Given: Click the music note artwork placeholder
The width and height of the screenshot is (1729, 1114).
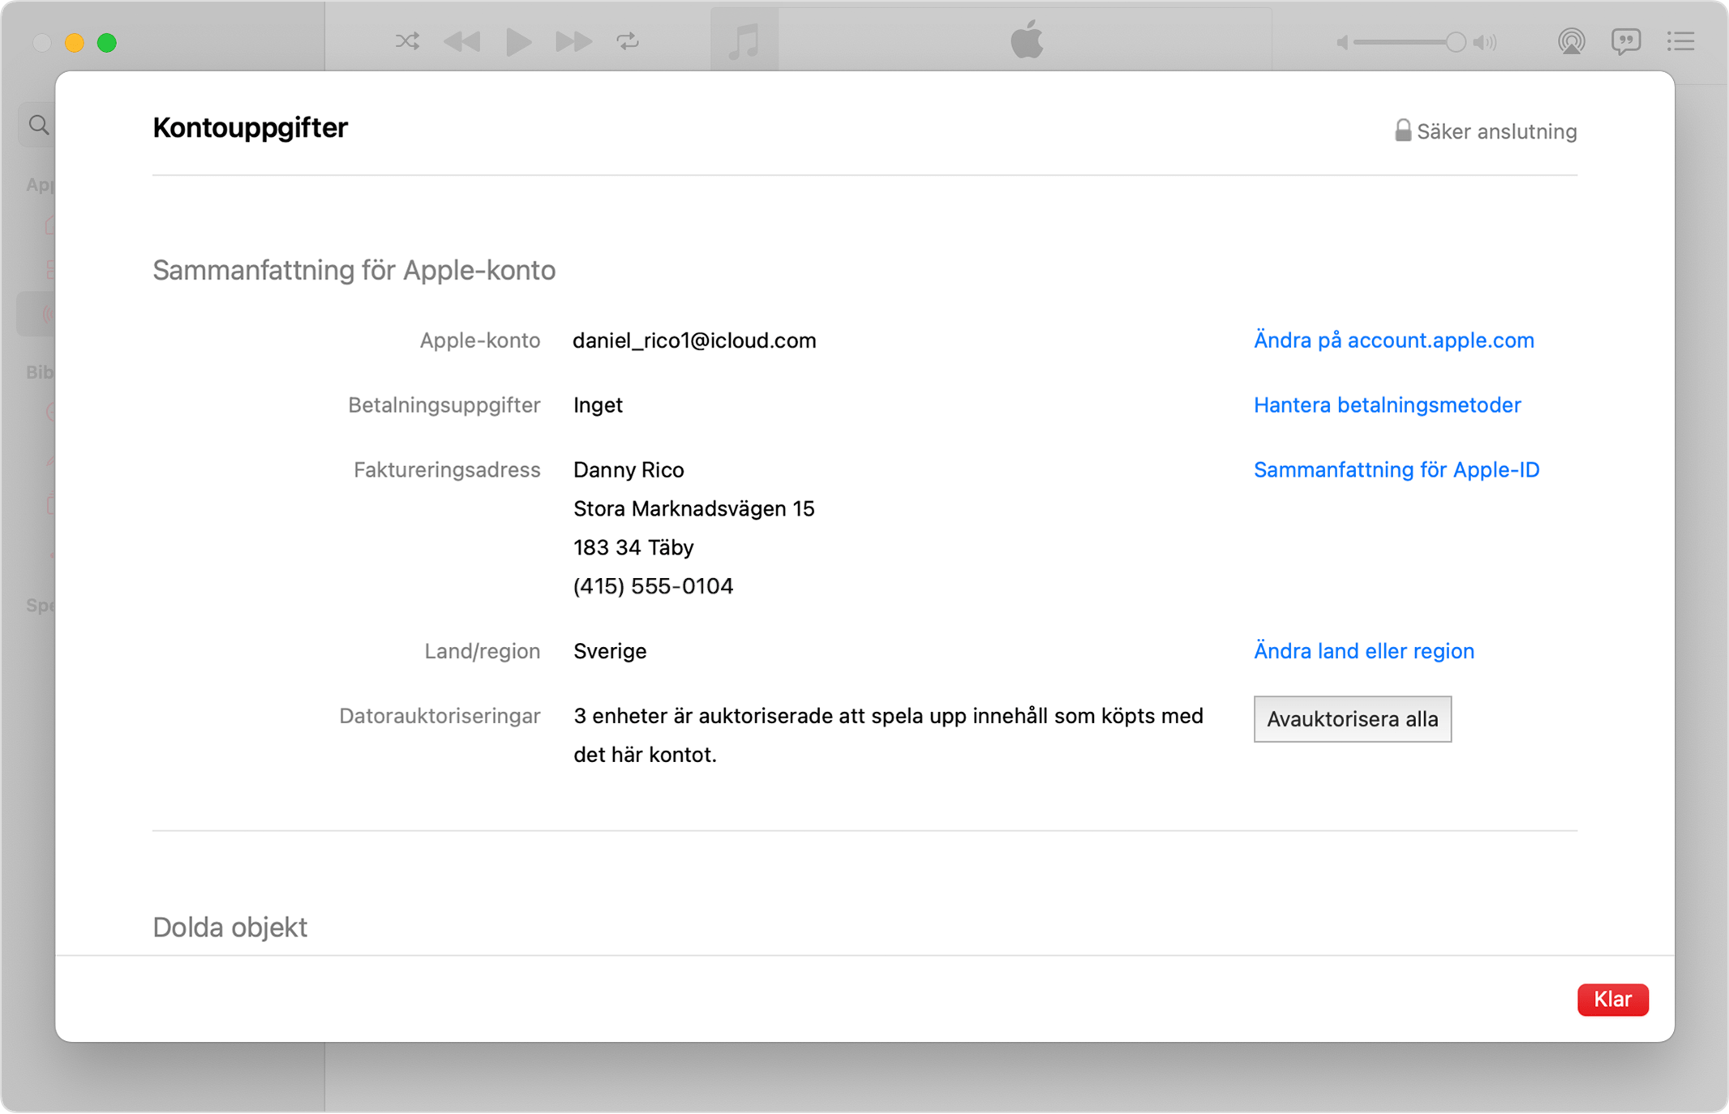Looking at the screenshot, I should [744, 41].
